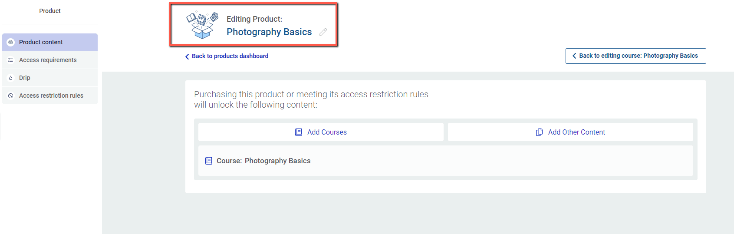This screenshot has width=734, height=234.
Task: Click the copy icon on Add Other Content
Action: tap(539, 132)
